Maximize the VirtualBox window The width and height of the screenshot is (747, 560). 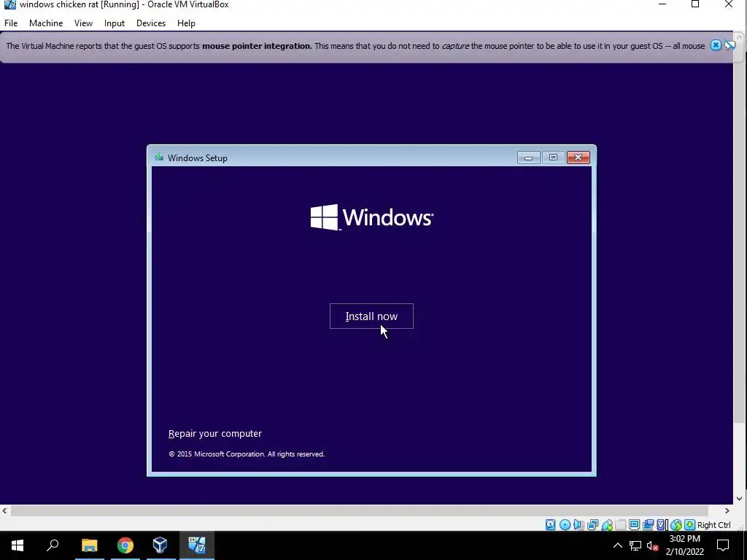click(695, 4)
